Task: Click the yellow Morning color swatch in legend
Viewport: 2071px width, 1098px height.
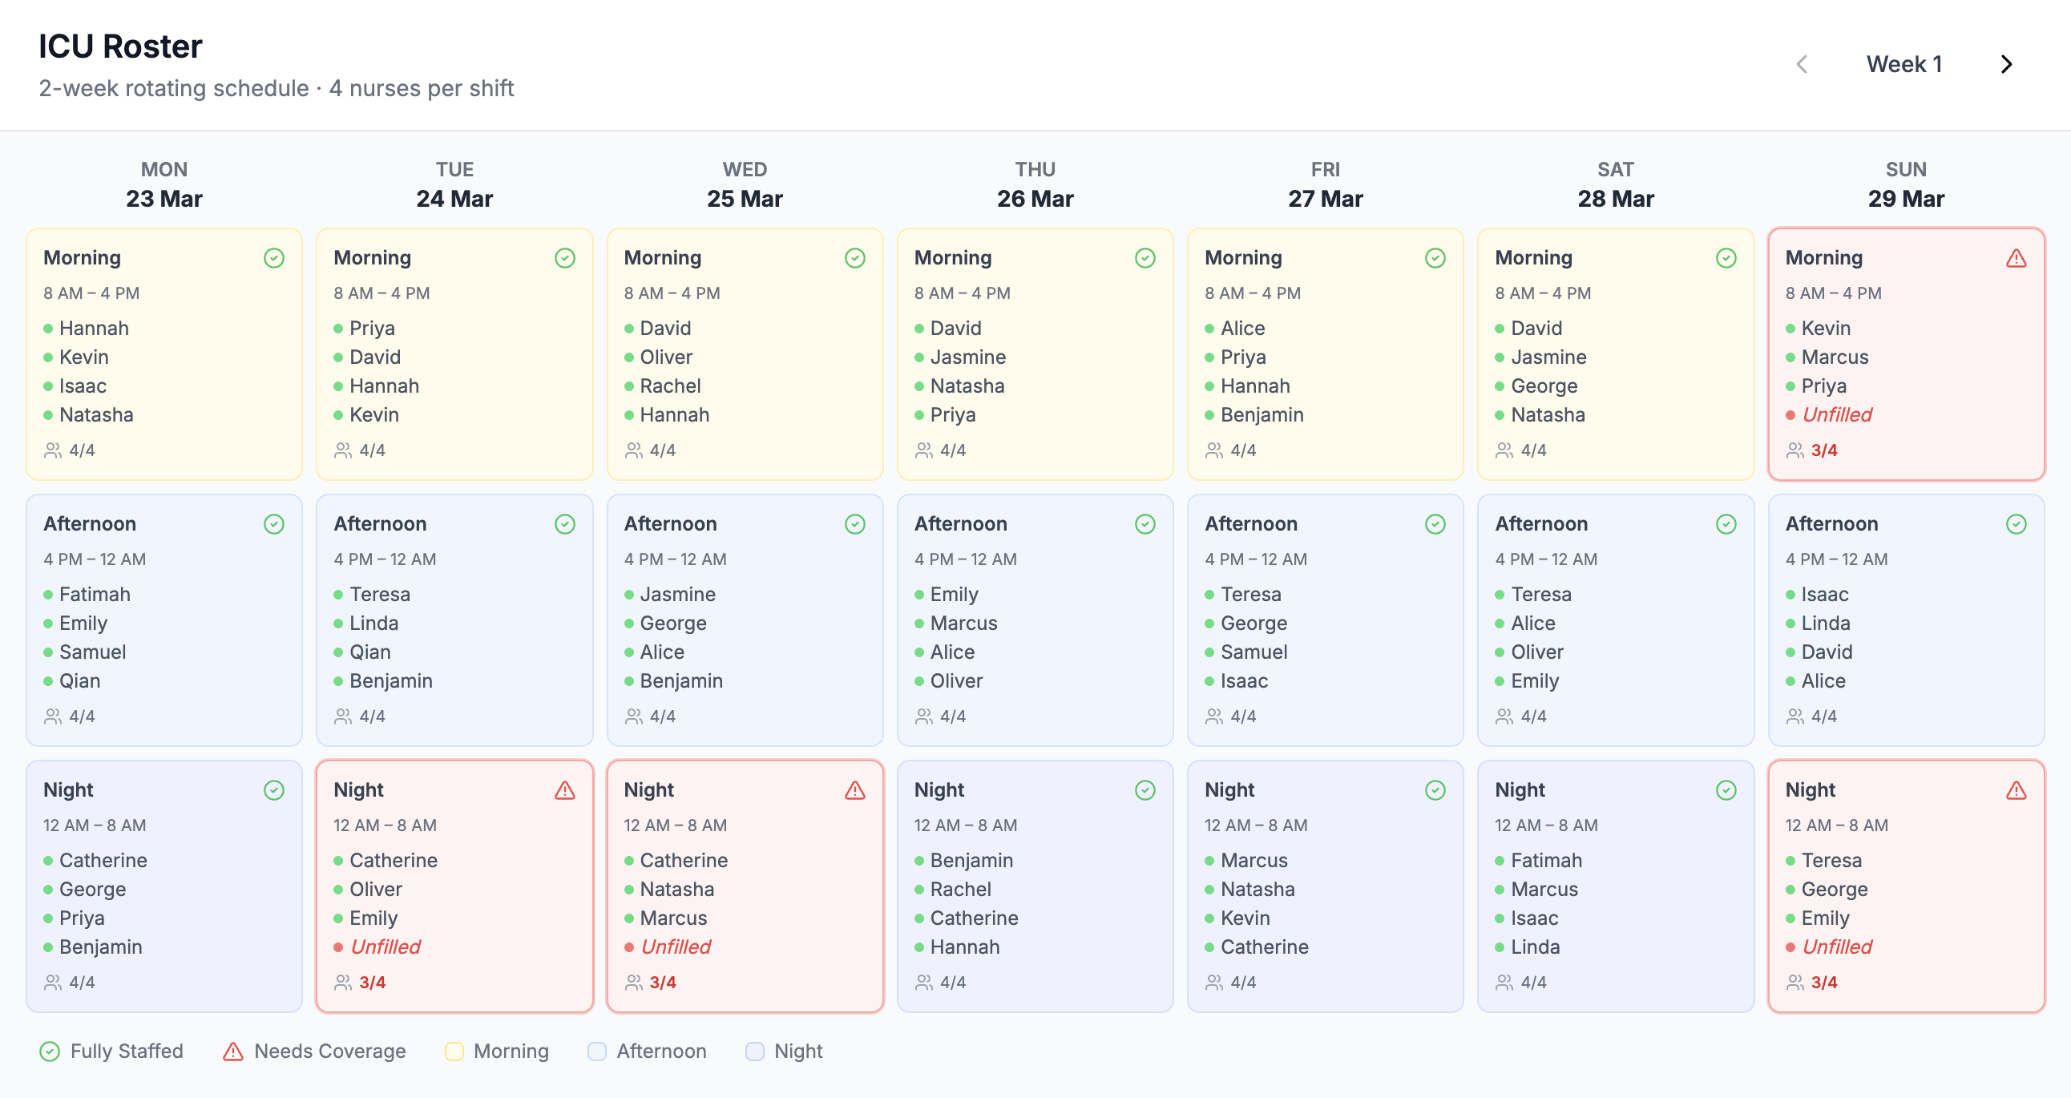Action: 455,1051
